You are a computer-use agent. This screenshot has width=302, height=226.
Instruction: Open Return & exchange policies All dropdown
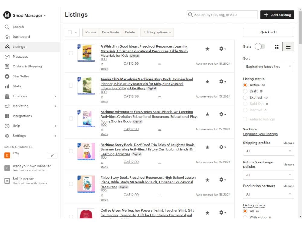tap(268, 175)
